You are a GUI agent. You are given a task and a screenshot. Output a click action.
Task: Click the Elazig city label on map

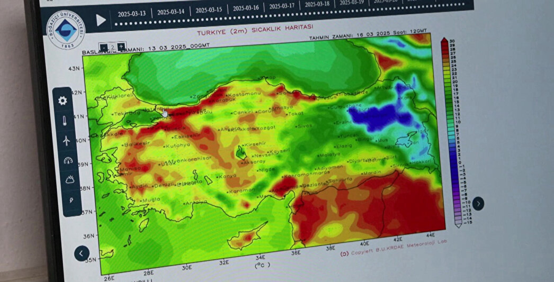click(x=343, y=146)
